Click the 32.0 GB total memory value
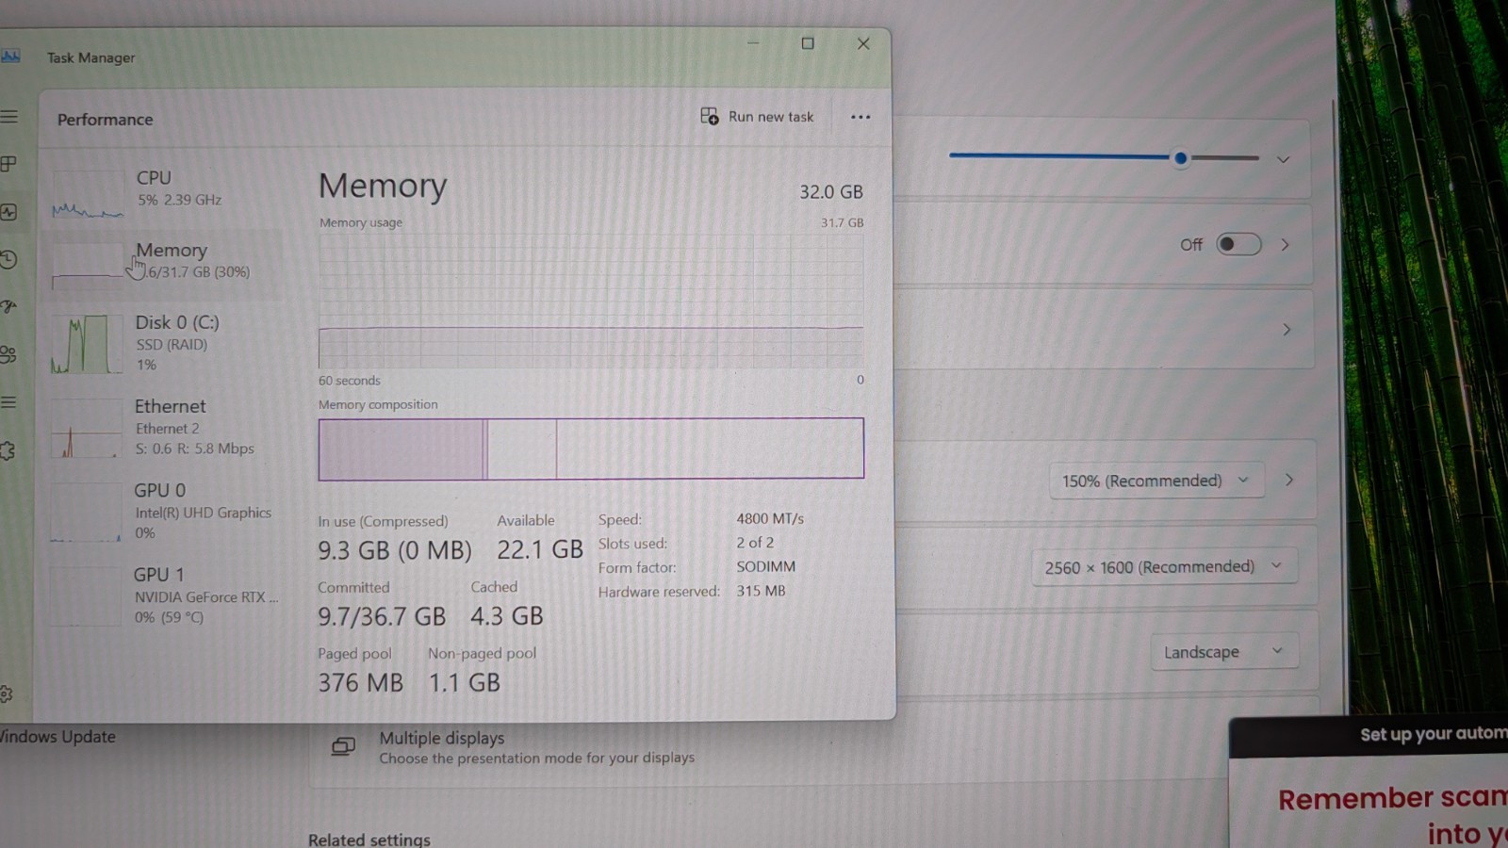 click(831, 191)
